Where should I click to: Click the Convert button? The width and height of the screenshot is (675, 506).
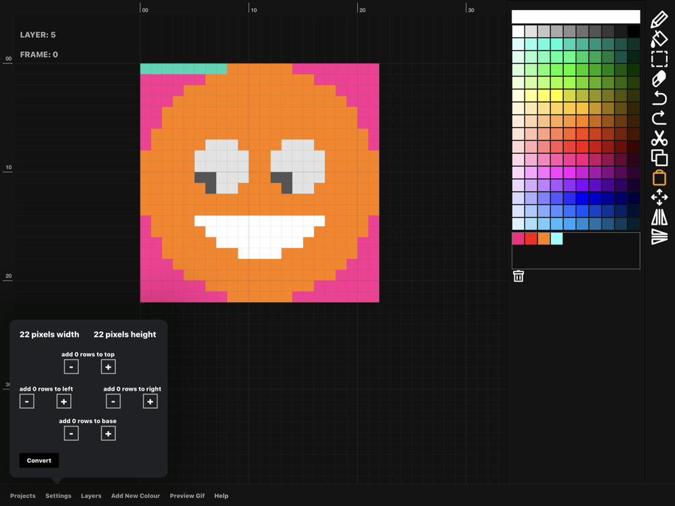click(x=39, y=460)
